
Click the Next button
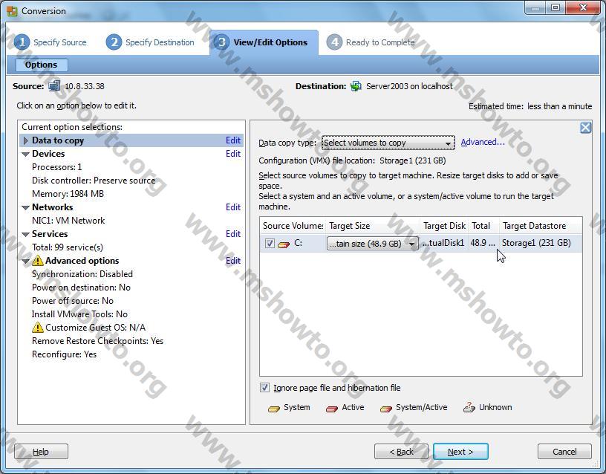click(x=460, y=451)
